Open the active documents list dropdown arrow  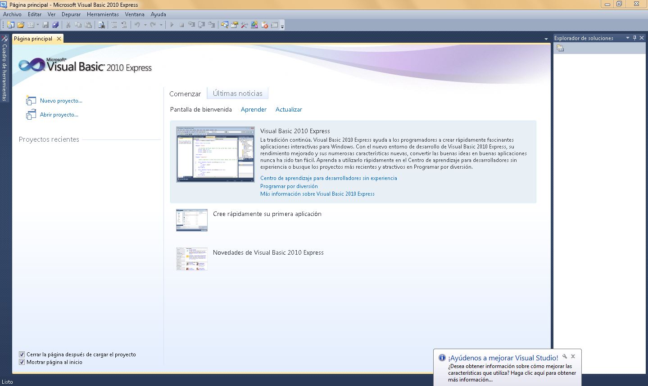546,39
